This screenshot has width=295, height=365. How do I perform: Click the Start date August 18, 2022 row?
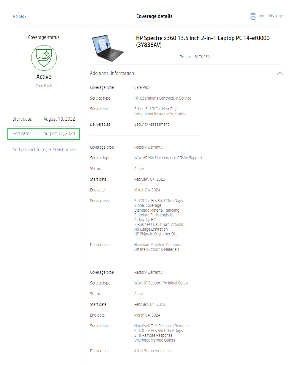tap(44, 119)
